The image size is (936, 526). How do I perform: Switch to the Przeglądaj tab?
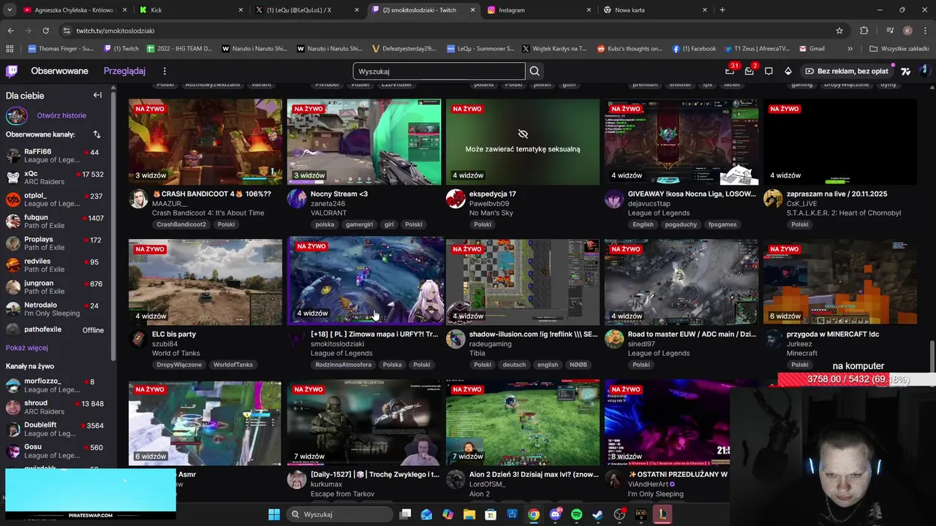[124, 71]
